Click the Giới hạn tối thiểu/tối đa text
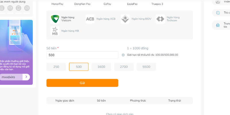Screen dimensions: 230x115 click(153, 55)
